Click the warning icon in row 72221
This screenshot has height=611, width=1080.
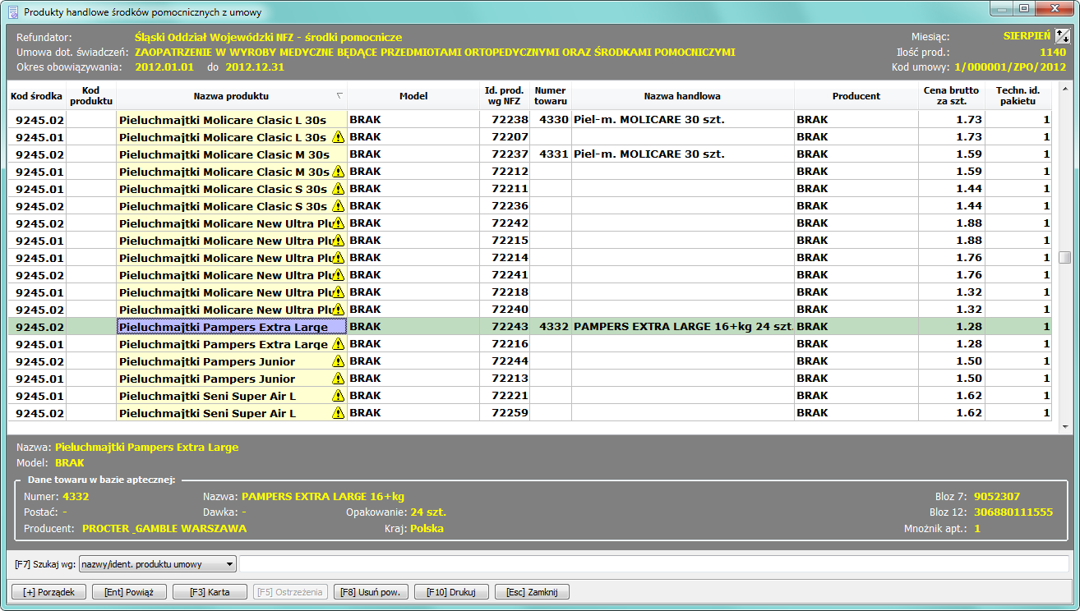click(x=338, y=396)
